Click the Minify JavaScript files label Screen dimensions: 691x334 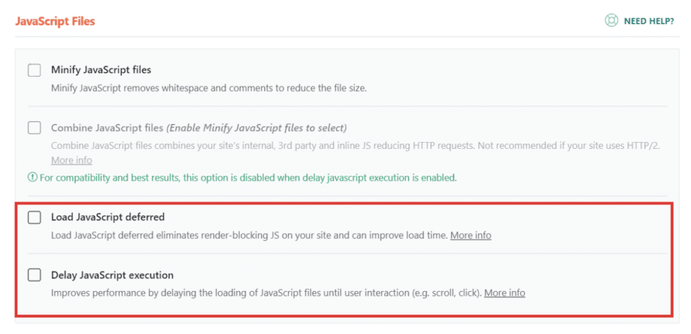[101, 70]
